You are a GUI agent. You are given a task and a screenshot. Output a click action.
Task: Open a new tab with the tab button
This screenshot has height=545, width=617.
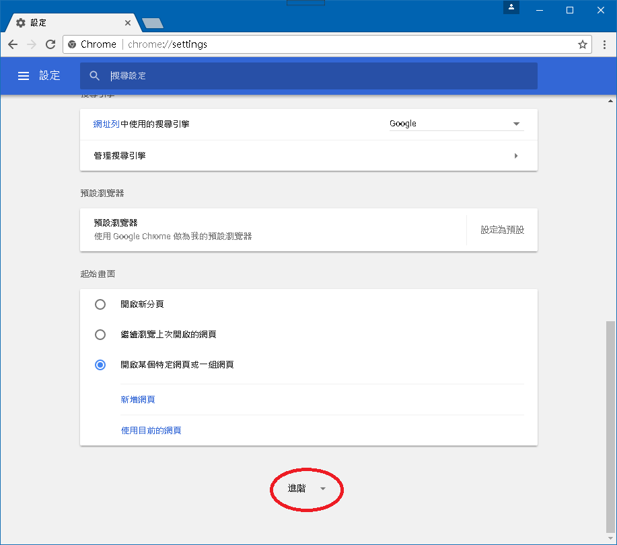(x=153, y=24)
